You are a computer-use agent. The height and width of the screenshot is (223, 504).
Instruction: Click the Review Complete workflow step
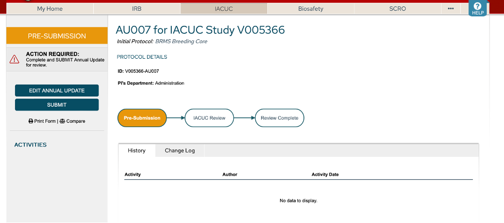click(279, 118)
